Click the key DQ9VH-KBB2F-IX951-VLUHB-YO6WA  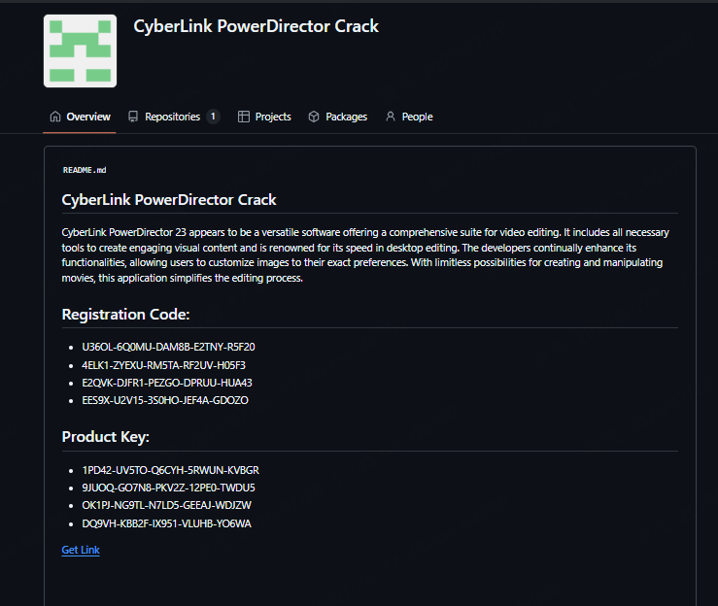pos(167,523)
